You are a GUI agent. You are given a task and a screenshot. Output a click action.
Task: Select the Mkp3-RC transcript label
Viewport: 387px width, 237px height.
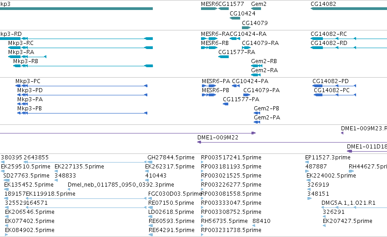pos(21,43)
